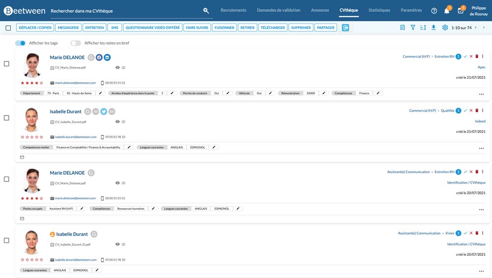Click QUESTIONNAIRE VIDÉO DIFFÉRÉ button
This screenshot has height=278, width=492.
tap(153, 28)
